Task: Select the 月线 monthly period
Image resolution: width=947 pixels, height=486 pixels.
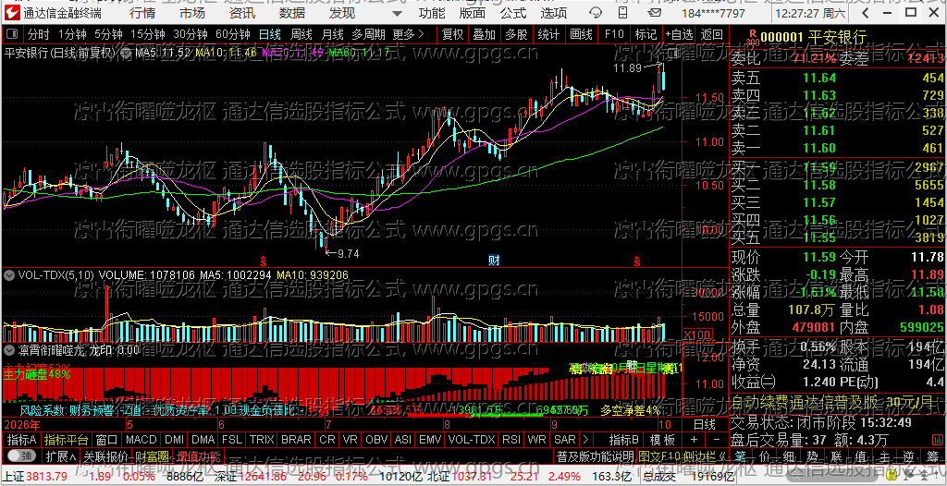Action: click(332, 34)
